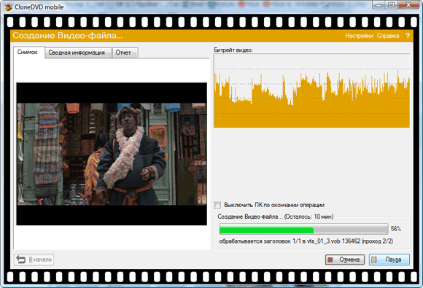The width and height of the screenshot is (423, 288).
Task: Minimize the CloneDVD mobile window
Action: point(379,5)
